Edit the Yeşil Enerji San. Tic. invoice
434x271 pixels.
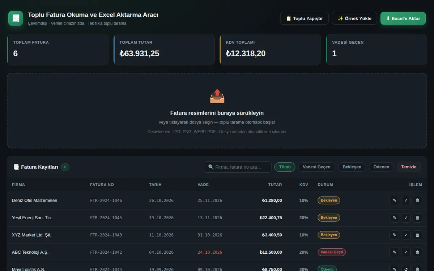[x=394, y=218]
